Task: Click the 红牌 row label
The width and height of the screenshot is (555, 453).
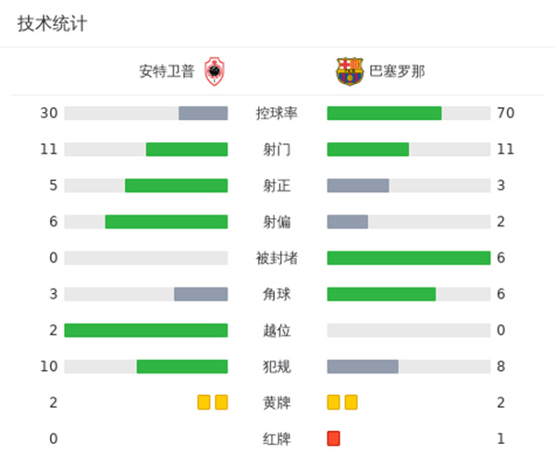Action: coord(277,438)
